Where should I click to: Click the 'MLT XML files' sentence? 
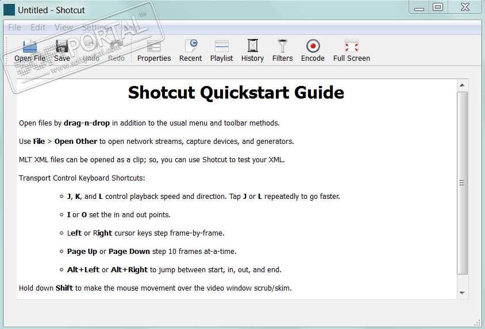pyautogui.click(x=152, y=160)
